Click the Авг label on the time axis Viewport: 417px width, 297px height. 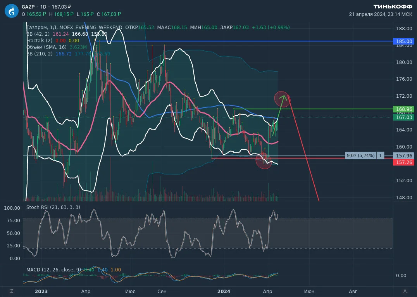coord(353,292)
